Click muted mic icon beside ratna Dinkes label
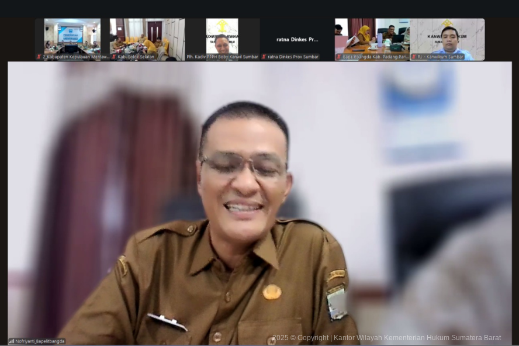Screen dimensions: 519x346 (264, 57)
